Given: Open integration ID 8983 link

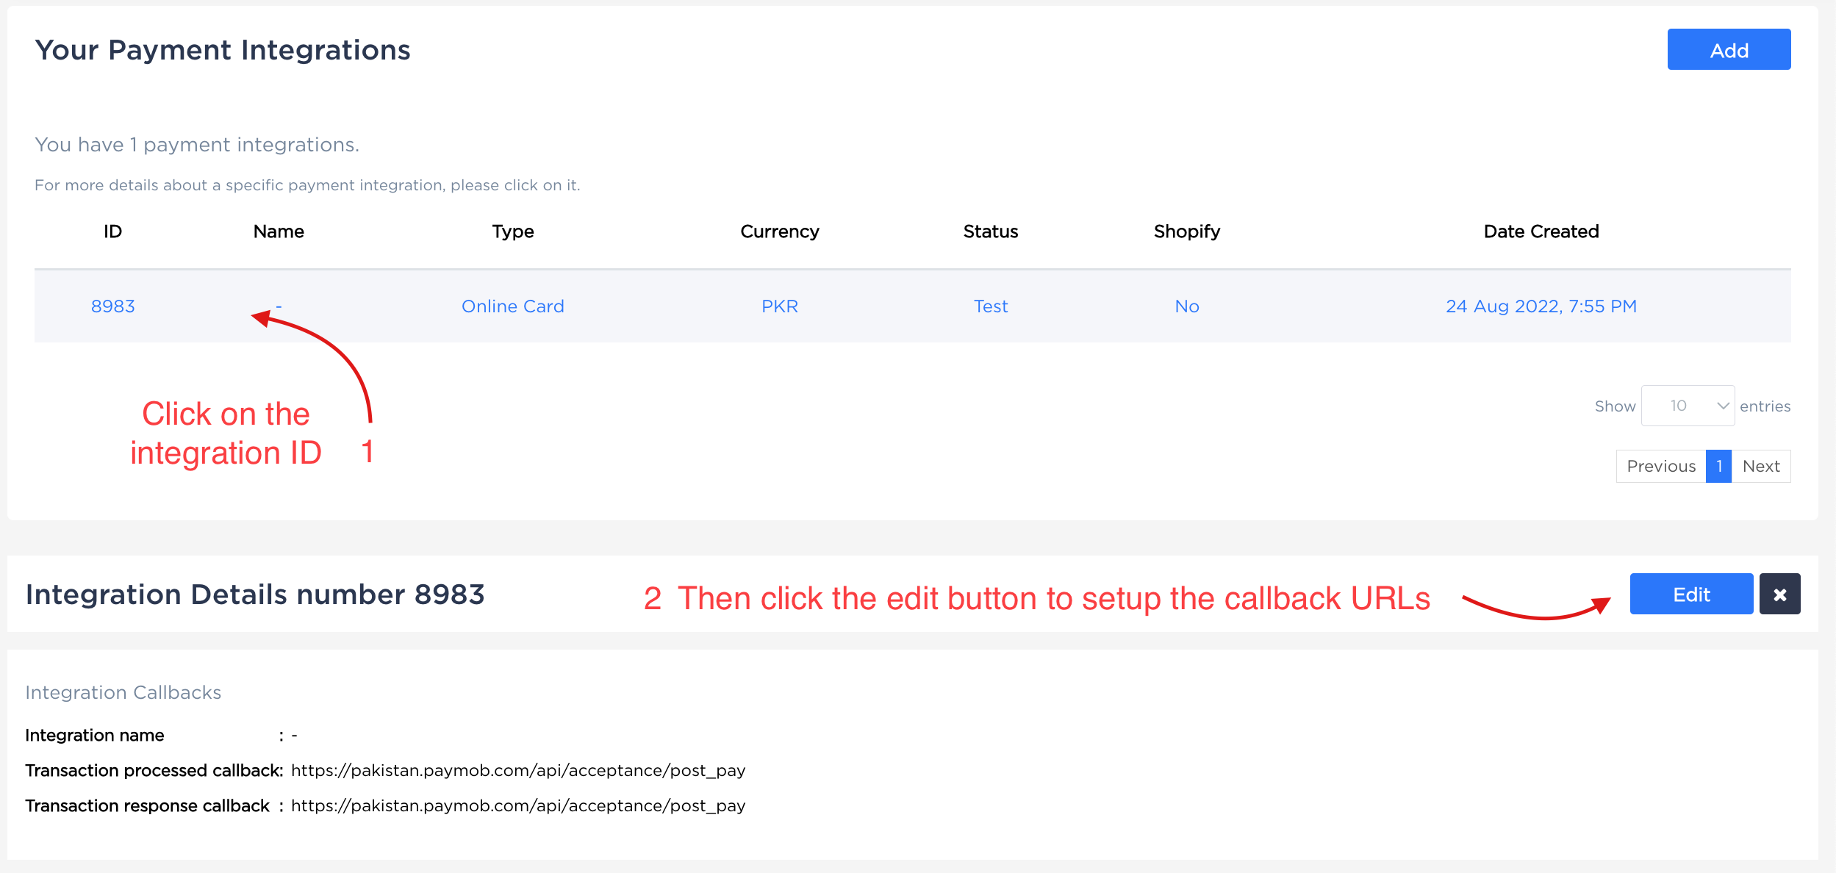Looking at the screenshot, I should coord(113,306).
